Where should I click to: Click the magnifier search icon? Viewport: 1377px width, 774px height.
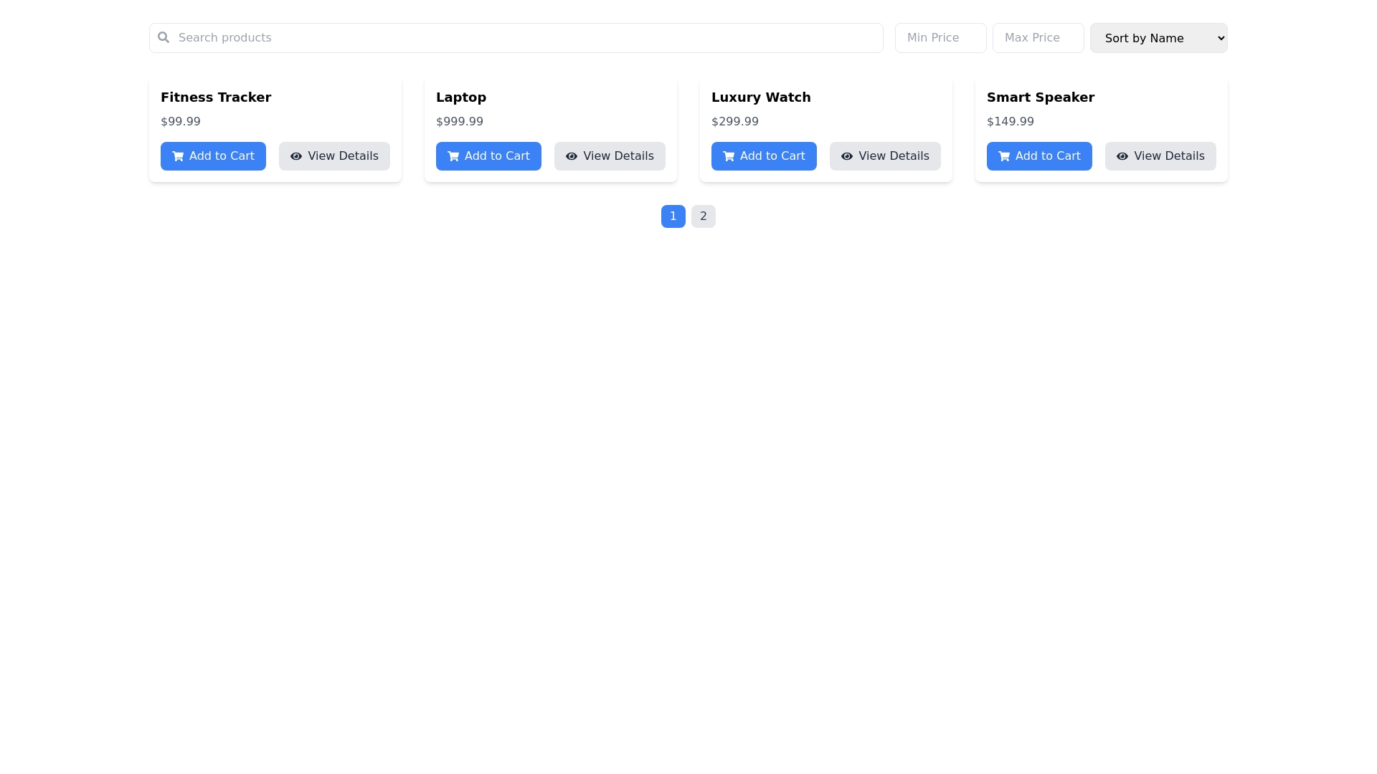pos(164,37)
